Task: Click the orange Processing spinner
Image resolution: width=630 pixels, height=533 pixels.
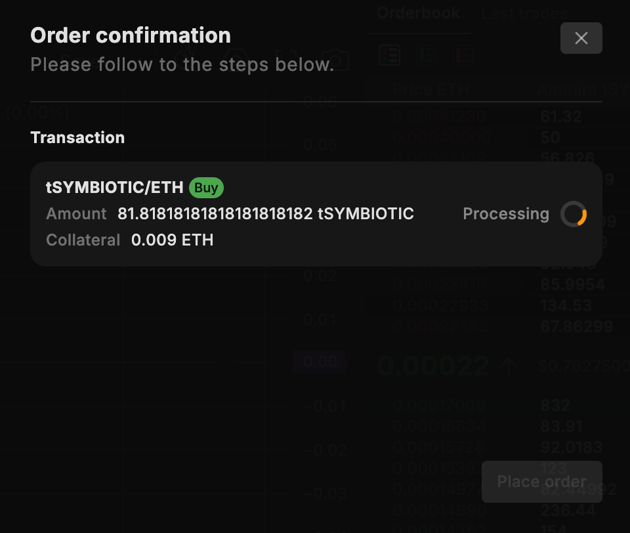Action: point(574,214)
